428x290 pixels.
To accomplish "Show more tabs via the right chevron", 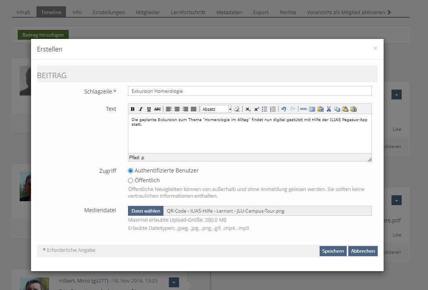I will click(389, 12).
